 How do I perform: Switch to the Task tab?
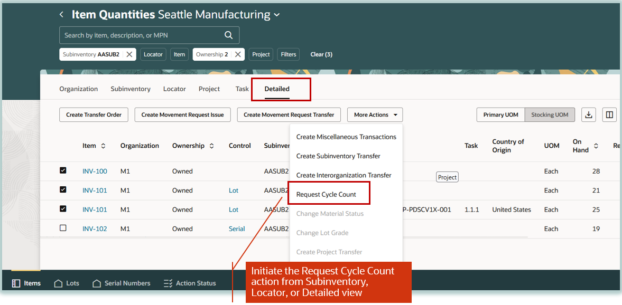242,89
